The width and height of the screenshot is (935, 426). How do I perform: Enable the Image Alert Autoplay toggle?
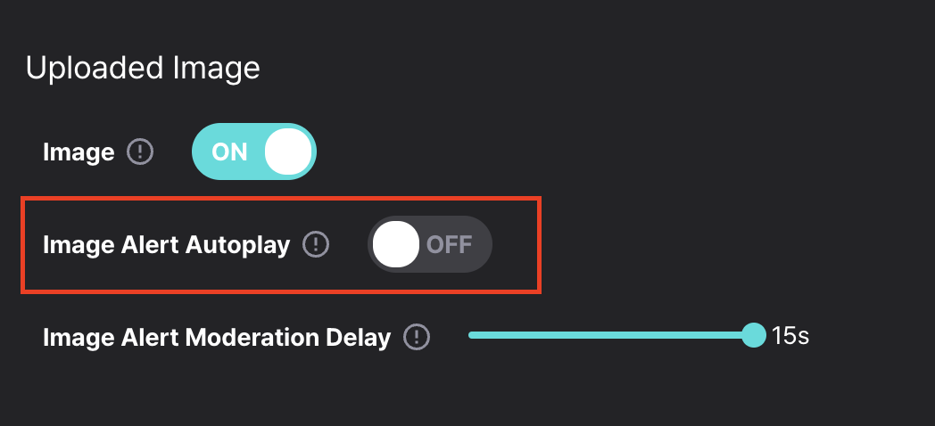coord(430,244)
